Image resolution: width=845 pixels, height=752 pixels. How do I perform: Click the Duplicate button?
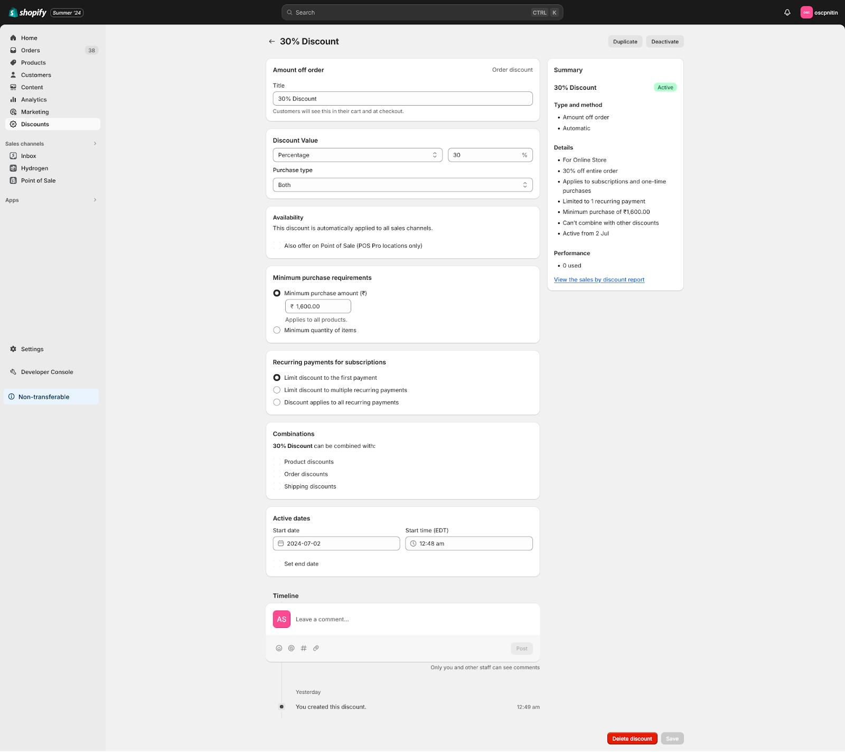point(625,42)
